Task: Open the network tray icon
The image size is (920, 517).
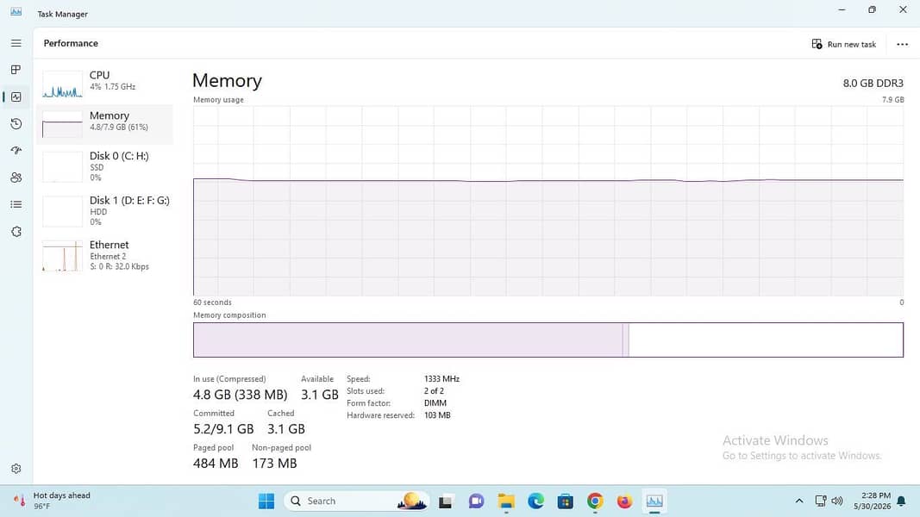Action: [x=820, y=501]
